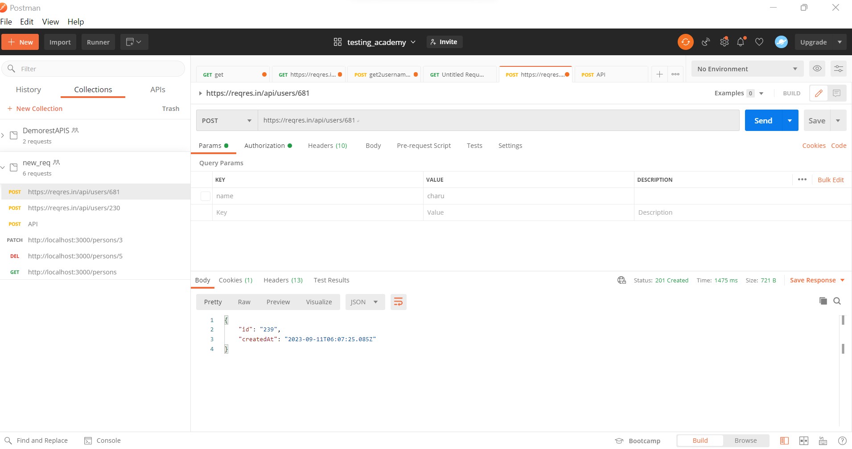This screenshot has width=852, height=449.
Task: Collapse the new_req collection
Action: [3, 167]
